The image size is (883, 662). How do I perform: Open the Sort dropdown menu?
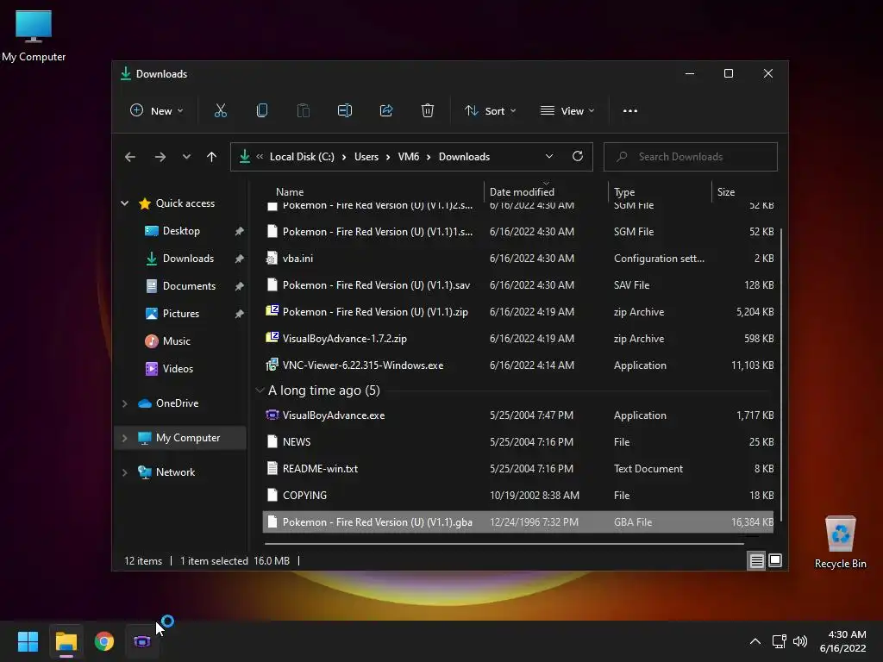(490, 111)
